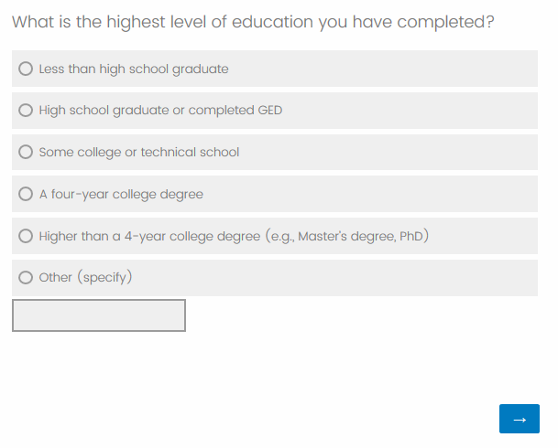Select the 'Higher than a 4-year college degree' radio
558x448 pixels.
[26, 236]
